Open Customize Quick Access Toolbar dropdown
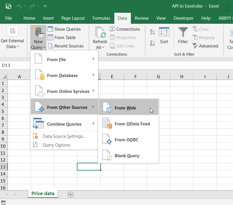The height and width of the screenshot is (205, 233). pos(45,6)
